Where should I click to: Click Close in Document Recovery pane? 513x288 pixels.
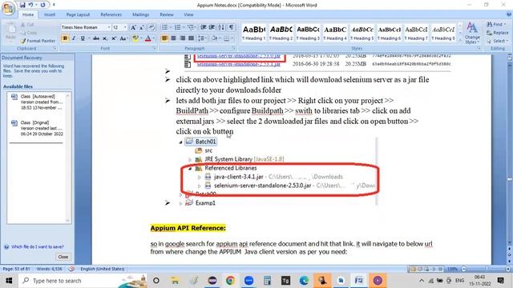[x=63, y=257]
